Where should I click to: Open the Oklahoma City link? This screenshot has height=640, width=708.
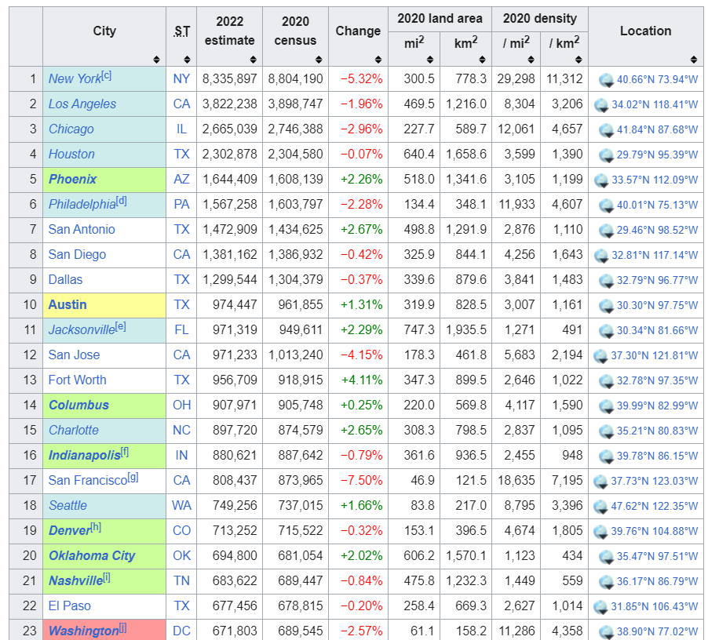click(92, 555)
